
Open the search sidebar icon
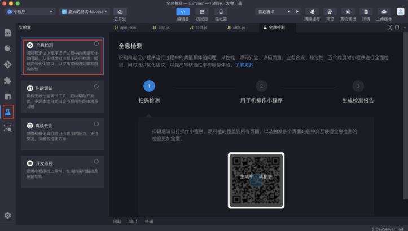point(7,48)
